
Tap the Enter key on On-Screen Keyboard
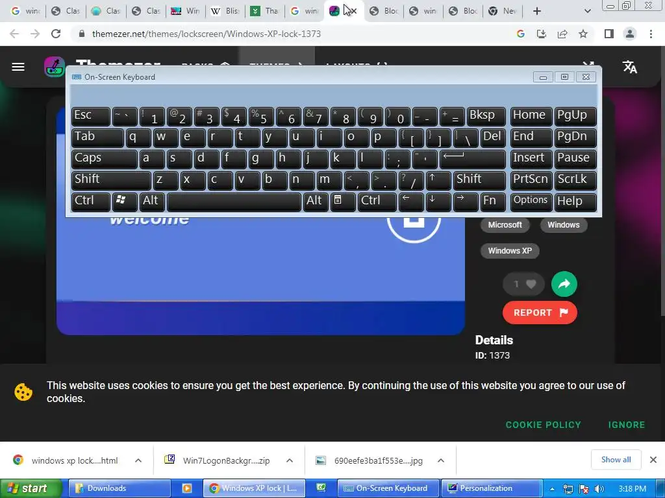click(x=473, y=159)
